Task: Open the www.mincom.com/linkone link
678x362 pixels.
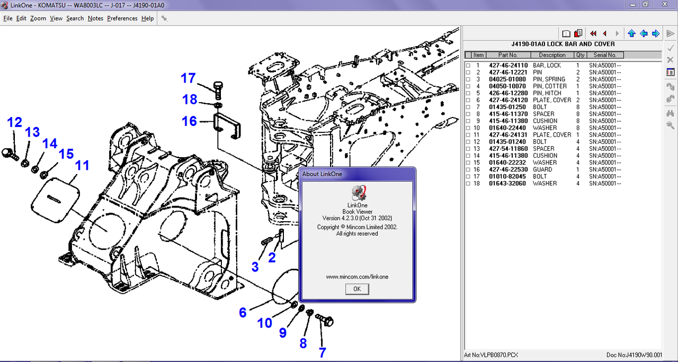Action: point(357,277)
